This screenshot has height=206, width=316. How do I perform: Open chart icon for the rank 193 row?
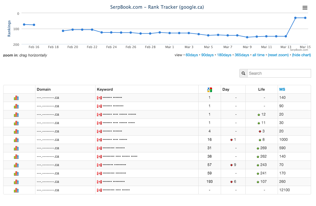[16, 182]
